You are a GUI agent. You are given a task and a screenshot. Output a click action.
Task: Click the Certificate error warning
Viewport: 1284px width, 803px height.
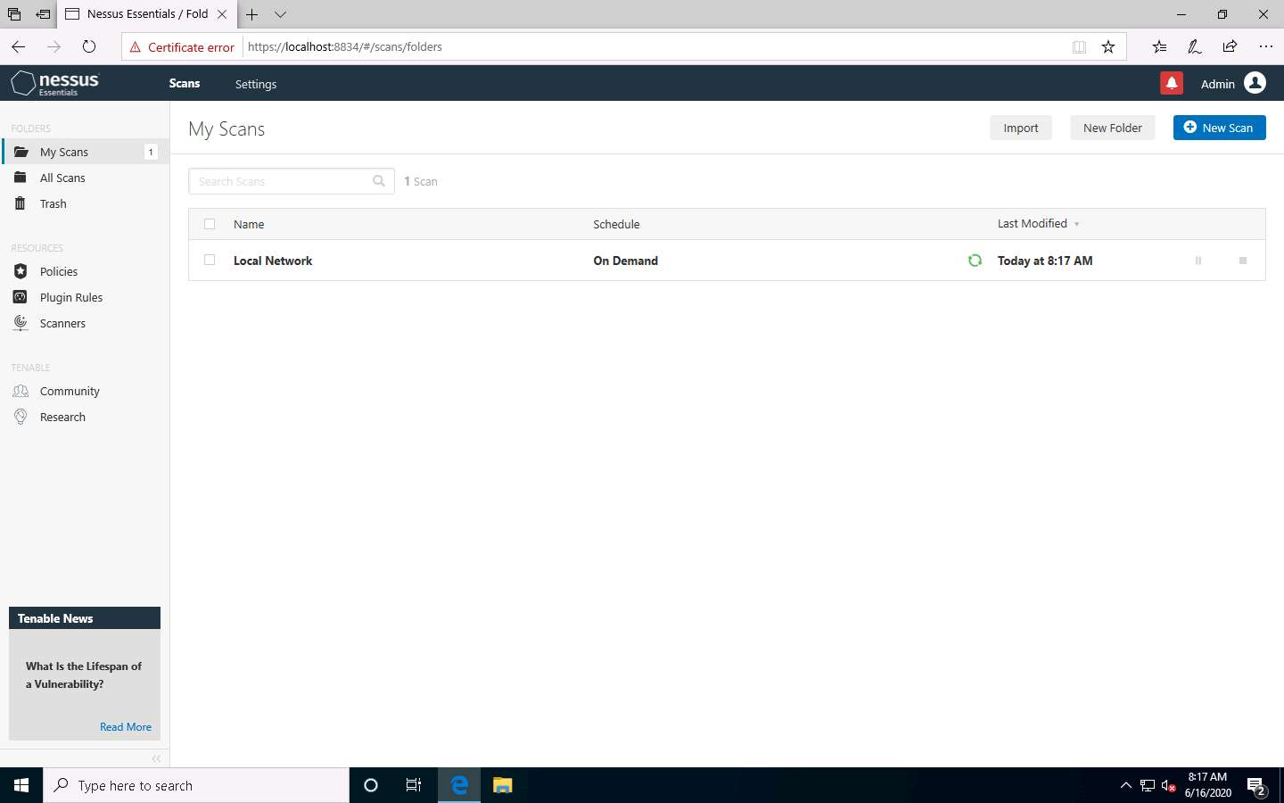click(x=182, y=47)
